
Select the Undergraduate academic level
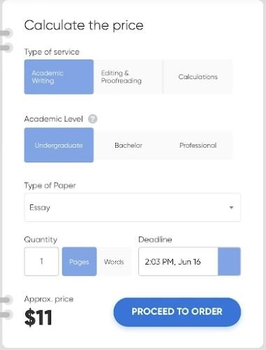pos(59,145)
